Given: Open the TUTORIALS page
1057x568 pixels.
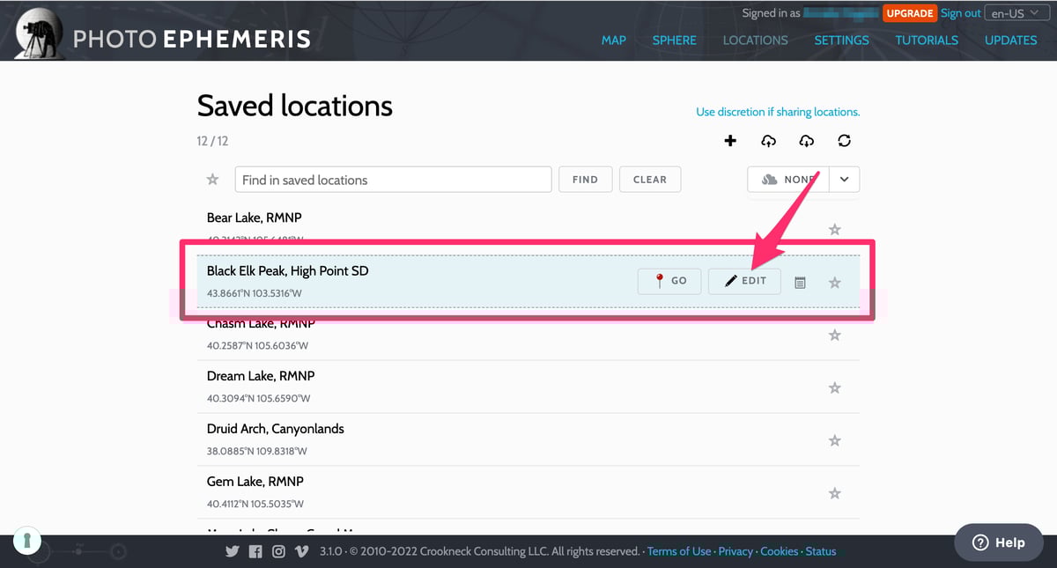Looking at the screenshot, I should pyautogui.click(x=927, y=41).
